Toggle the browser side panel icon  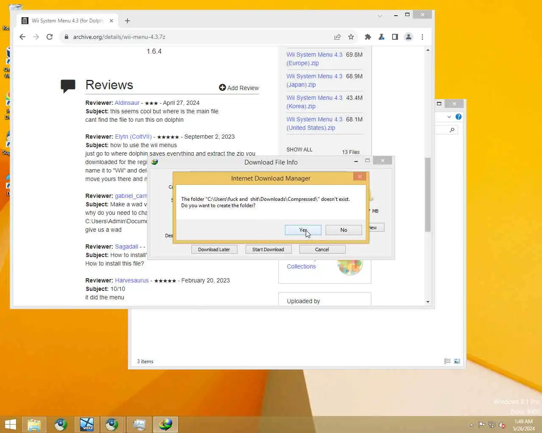[x=395, y=37]
